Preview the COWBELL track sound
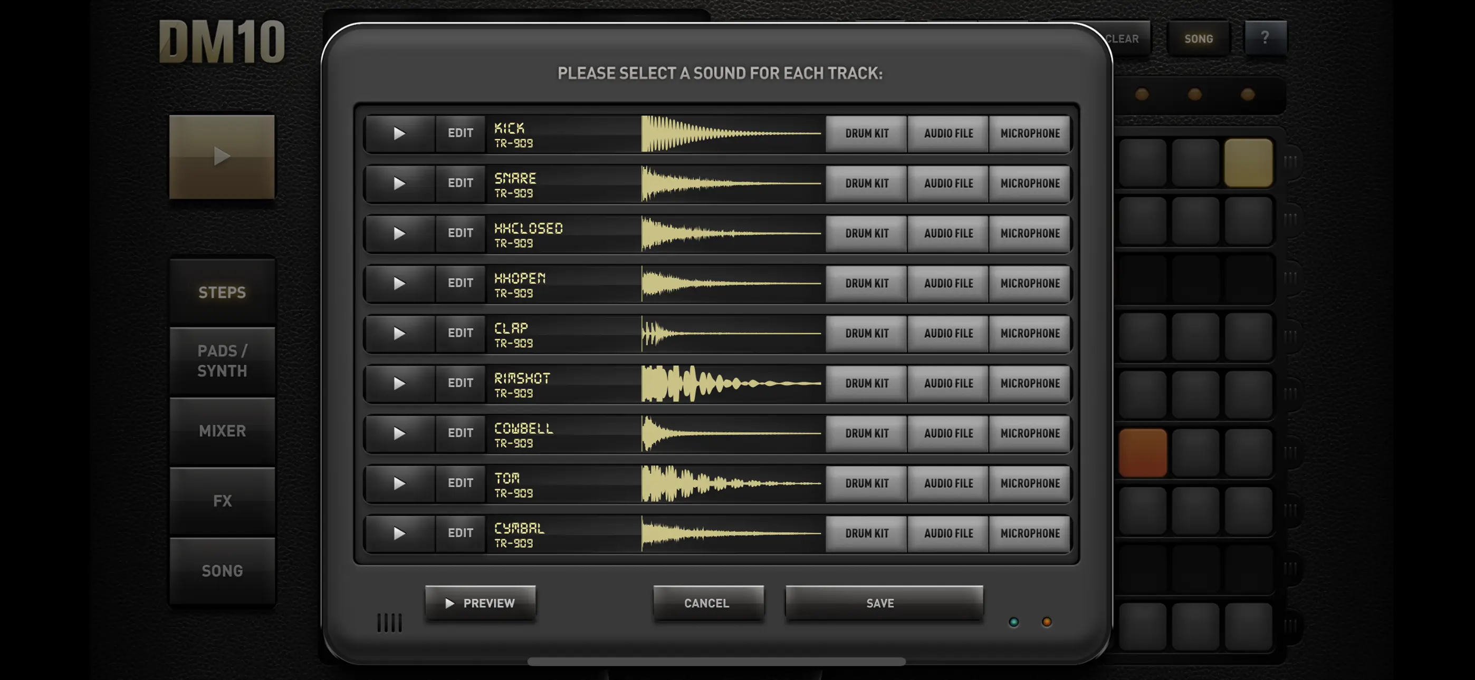This screenshot has width=1475, height=680. (399, 433)
